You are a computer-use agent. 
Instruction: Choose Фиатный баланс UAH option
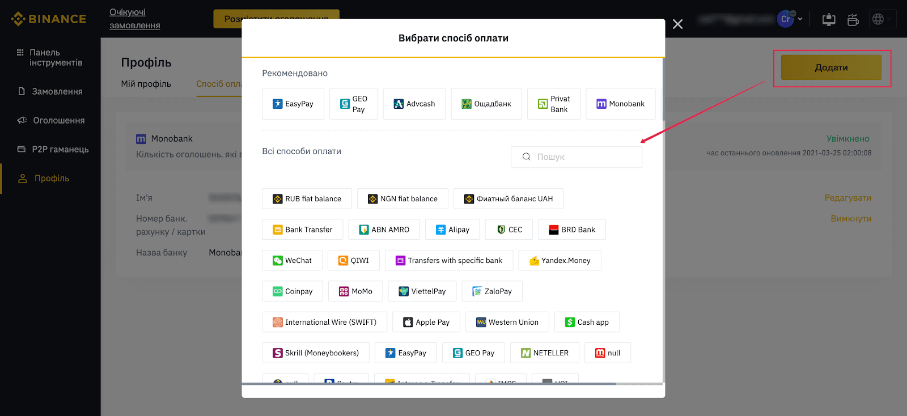pos(508,199)
